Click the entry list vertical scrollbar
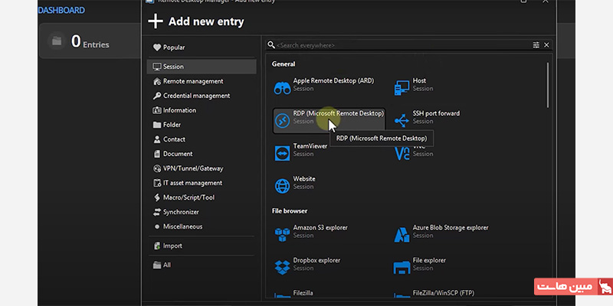This screenshot has width=613, height=306. (x=548, y=86)
